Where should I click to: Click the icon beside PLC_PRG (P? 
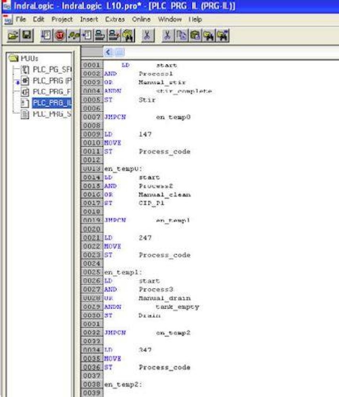(x=25, y=81)
